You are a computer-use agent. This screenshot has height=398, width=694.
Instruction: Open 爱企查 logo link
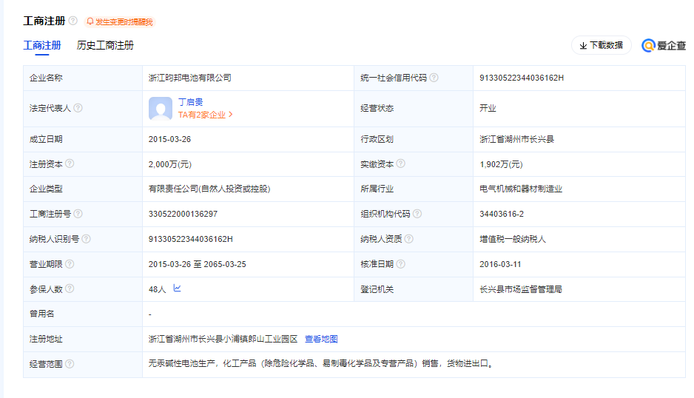point(664,45)
